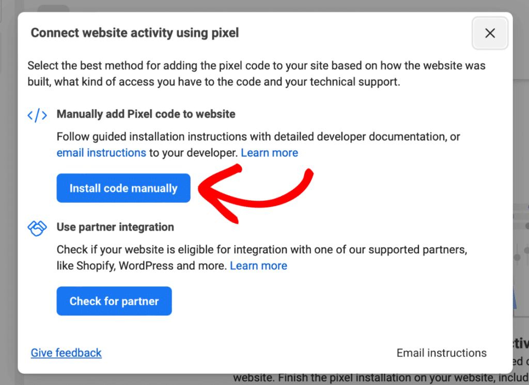Viewport: 529px width, 385px height.
Task: Click Check for partner
Action: [114, 301]
